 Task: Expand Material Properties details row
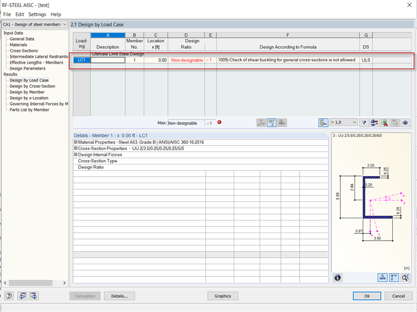pos(76,142)
